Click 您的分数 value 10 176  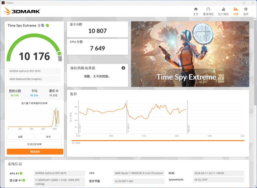[15, 95]
